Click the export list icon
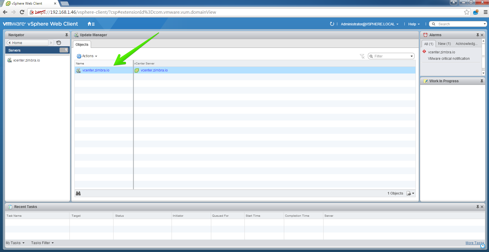 tap(409, 193)
